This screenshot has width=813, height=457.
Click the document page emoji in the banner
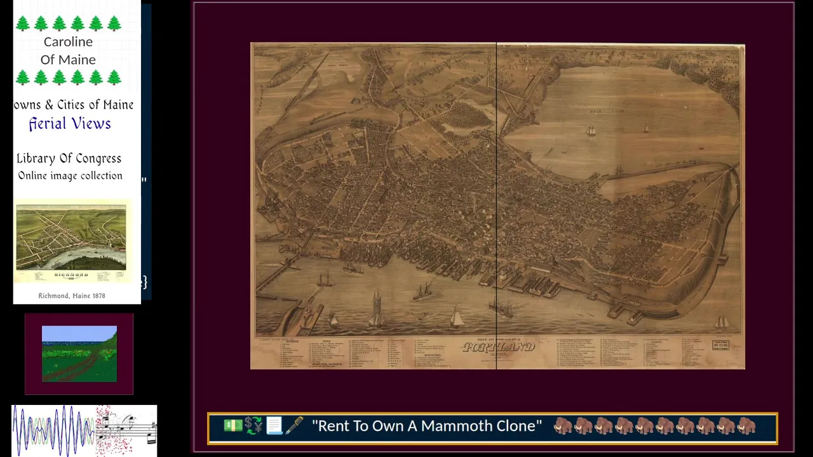(x=274, y=426)
